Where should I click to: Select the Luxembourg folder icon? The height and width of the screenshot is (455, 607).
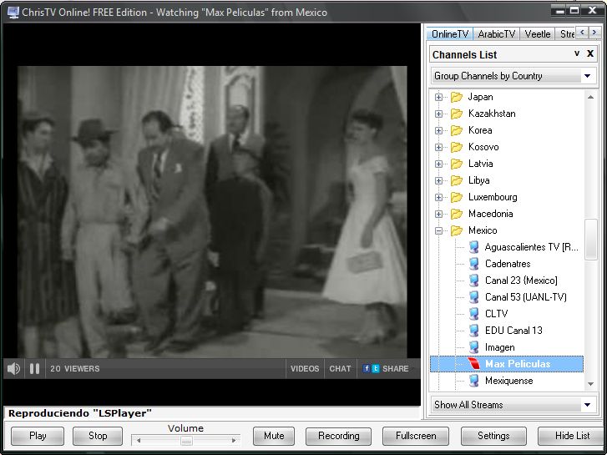tap(457, 197)
